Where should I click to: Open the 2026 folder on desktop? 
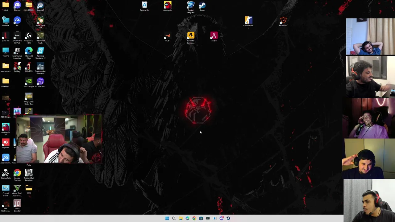click(x=29, y=189)
